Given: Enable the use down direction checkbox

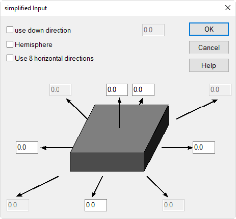Looking at the screenshot, I should [x=10, y=30].
